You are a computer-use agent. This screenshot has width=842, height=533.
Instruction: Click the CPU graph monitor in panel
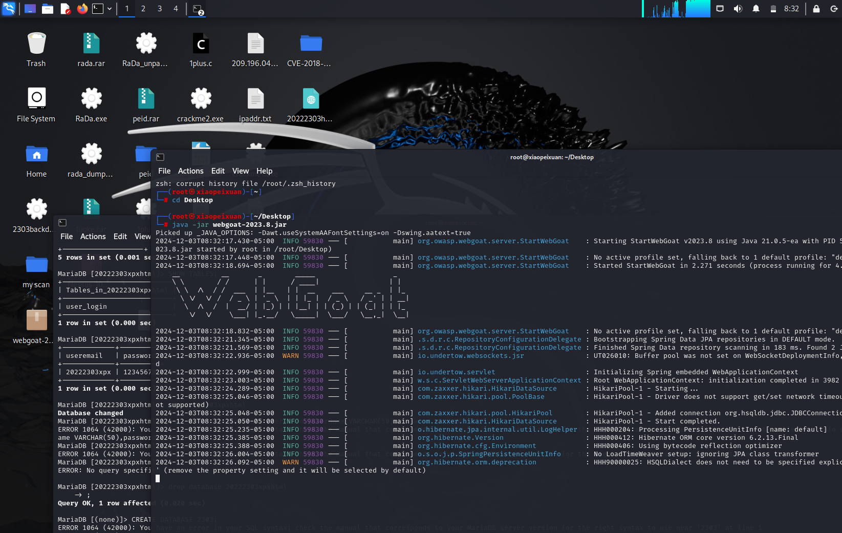(x=676, y=9)
